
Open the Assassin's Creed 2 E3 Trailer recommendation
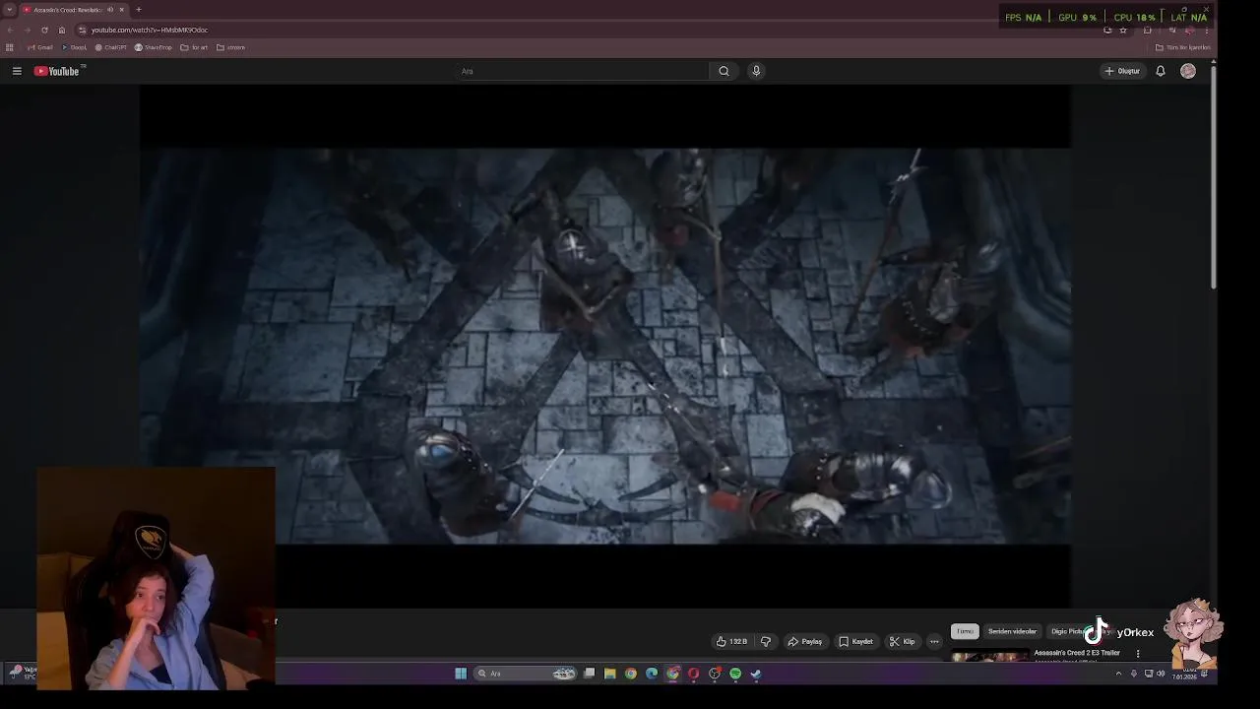pyautogui.click(x=1077, y=653)
